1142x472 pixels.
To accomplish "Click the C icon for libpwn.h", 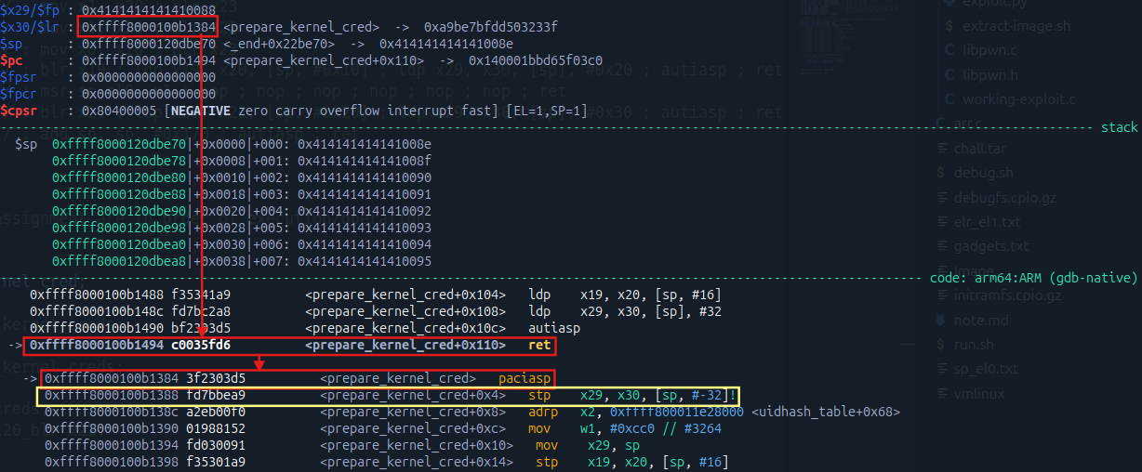I will tap(948, 74).
